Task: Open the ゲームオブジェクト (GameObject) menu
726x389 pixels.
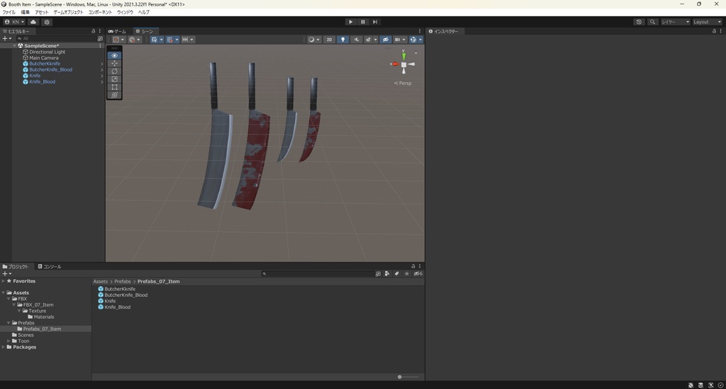Action: (69, 12)
